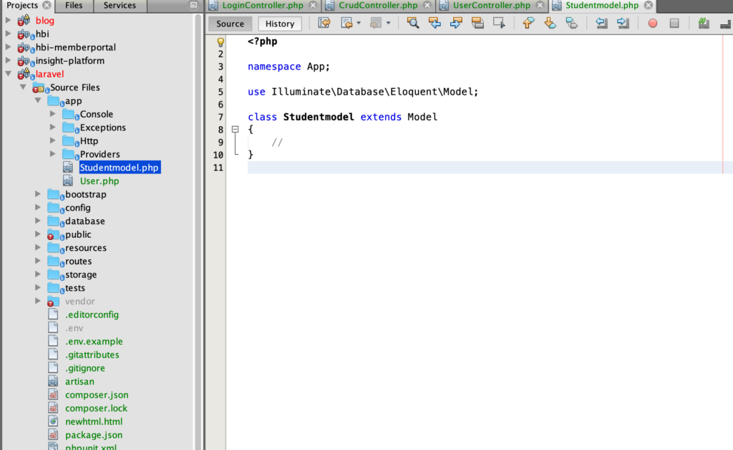
Task: Select the Find Selection magnifier icon
Action: click(413, 23)
